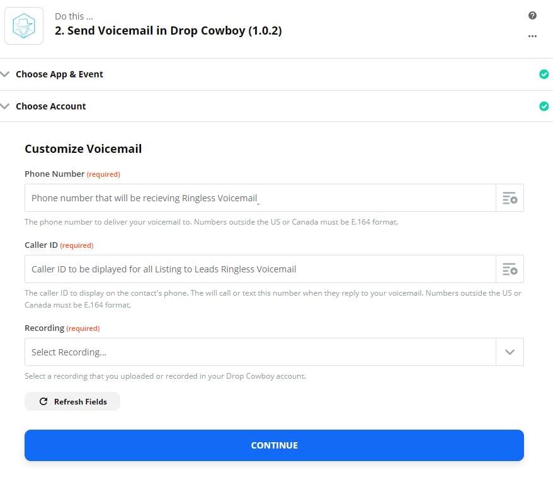The height and width of the screenshot is (485, 553).
Task: Click the Select Recording combo box
Action: pyautogui.click(x=274, y=352)
